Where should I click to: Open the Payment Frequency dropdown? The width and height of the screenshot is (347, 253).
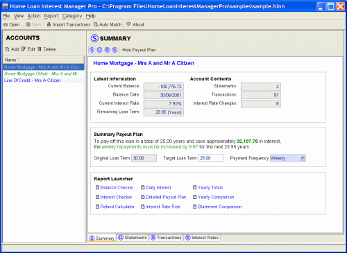[x=288, y=158]
